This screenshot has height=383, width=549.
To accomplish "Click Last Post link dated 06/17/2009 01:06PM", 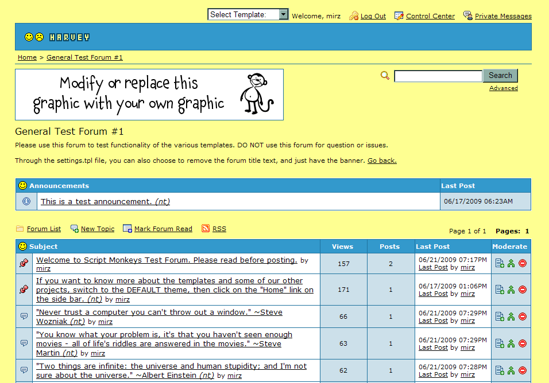I will click(x=433, y=294).
